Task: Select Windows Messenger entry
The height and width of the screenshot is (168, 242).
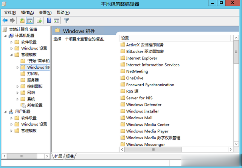Action: click(x=146, y=145)
